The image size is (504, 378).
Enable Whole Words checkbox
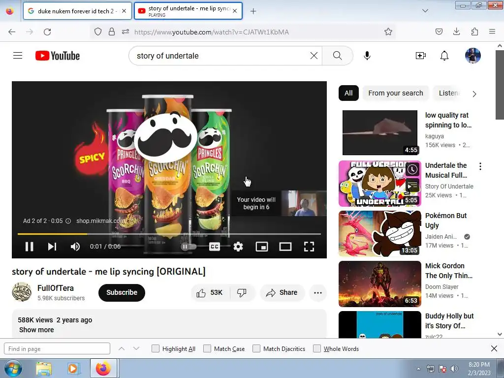[317, 349]
